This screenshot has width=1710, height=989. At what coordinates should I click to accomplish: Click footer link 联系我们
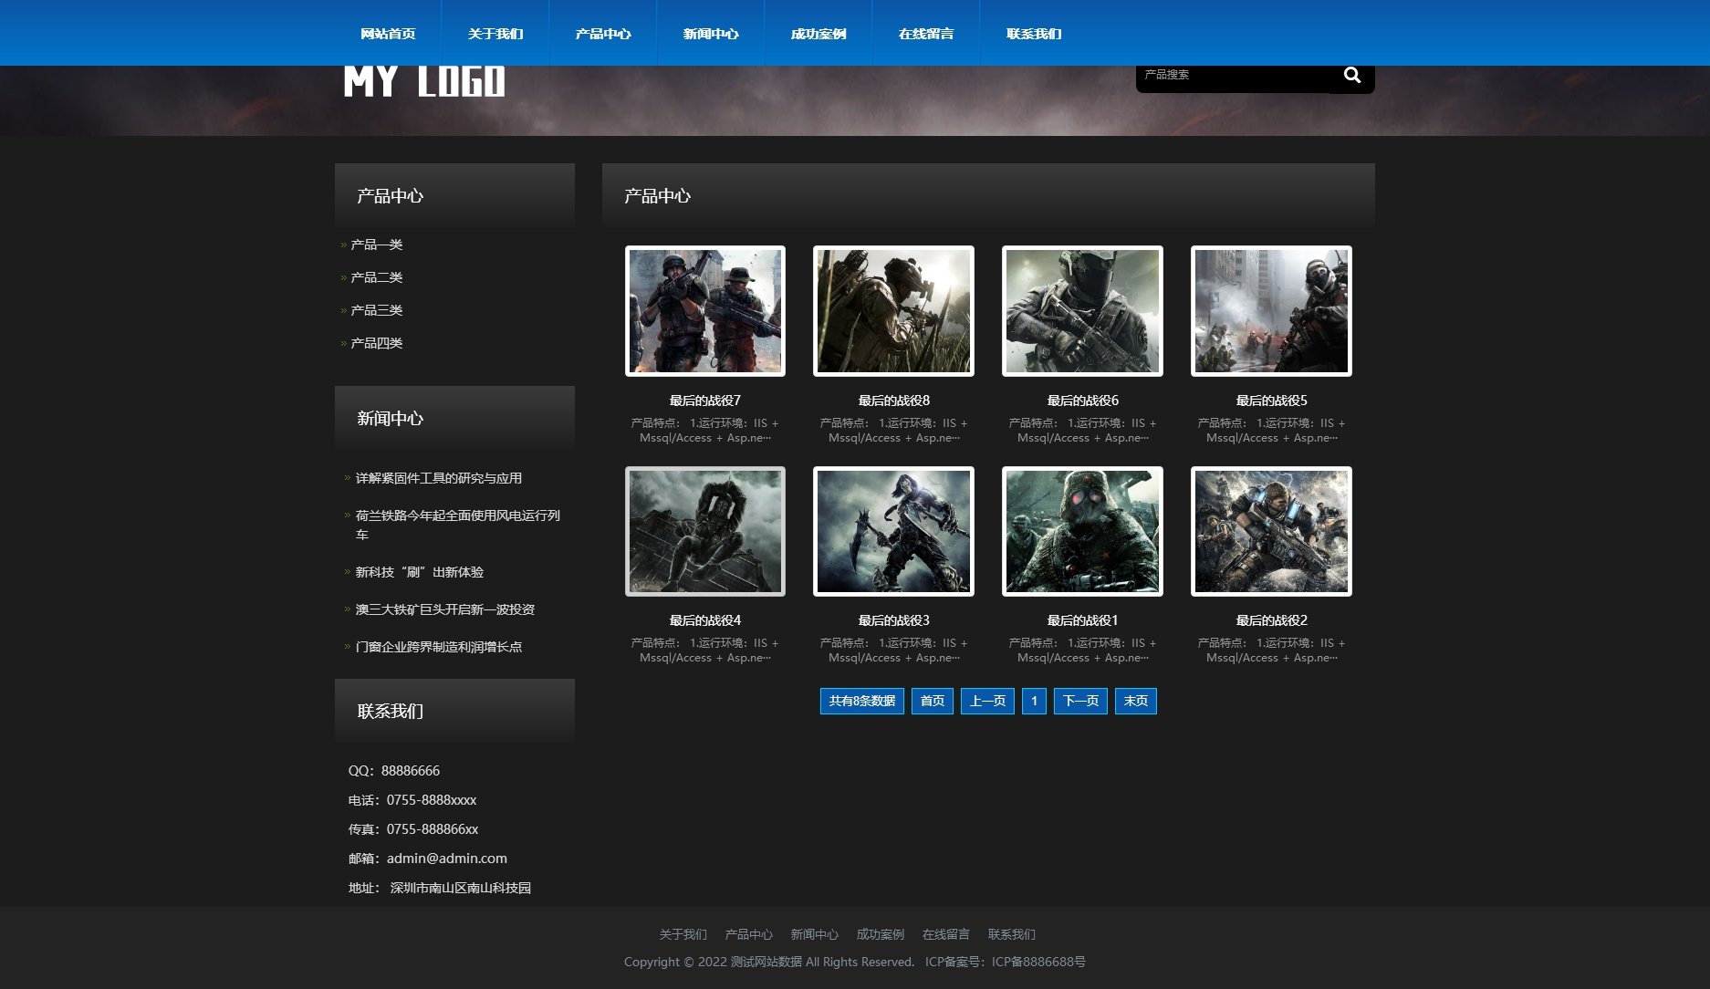pos(1011,934)
